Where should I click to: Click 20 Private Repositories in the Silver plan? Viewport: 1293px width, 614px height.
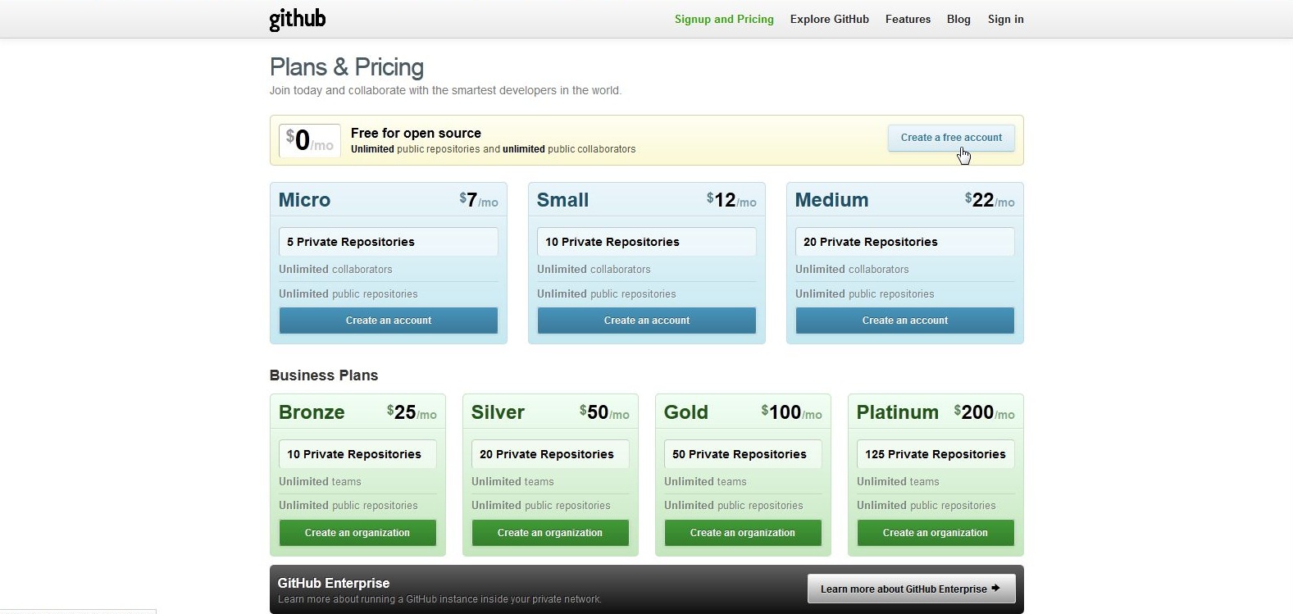pyautogui.click(x=550, y=454)
